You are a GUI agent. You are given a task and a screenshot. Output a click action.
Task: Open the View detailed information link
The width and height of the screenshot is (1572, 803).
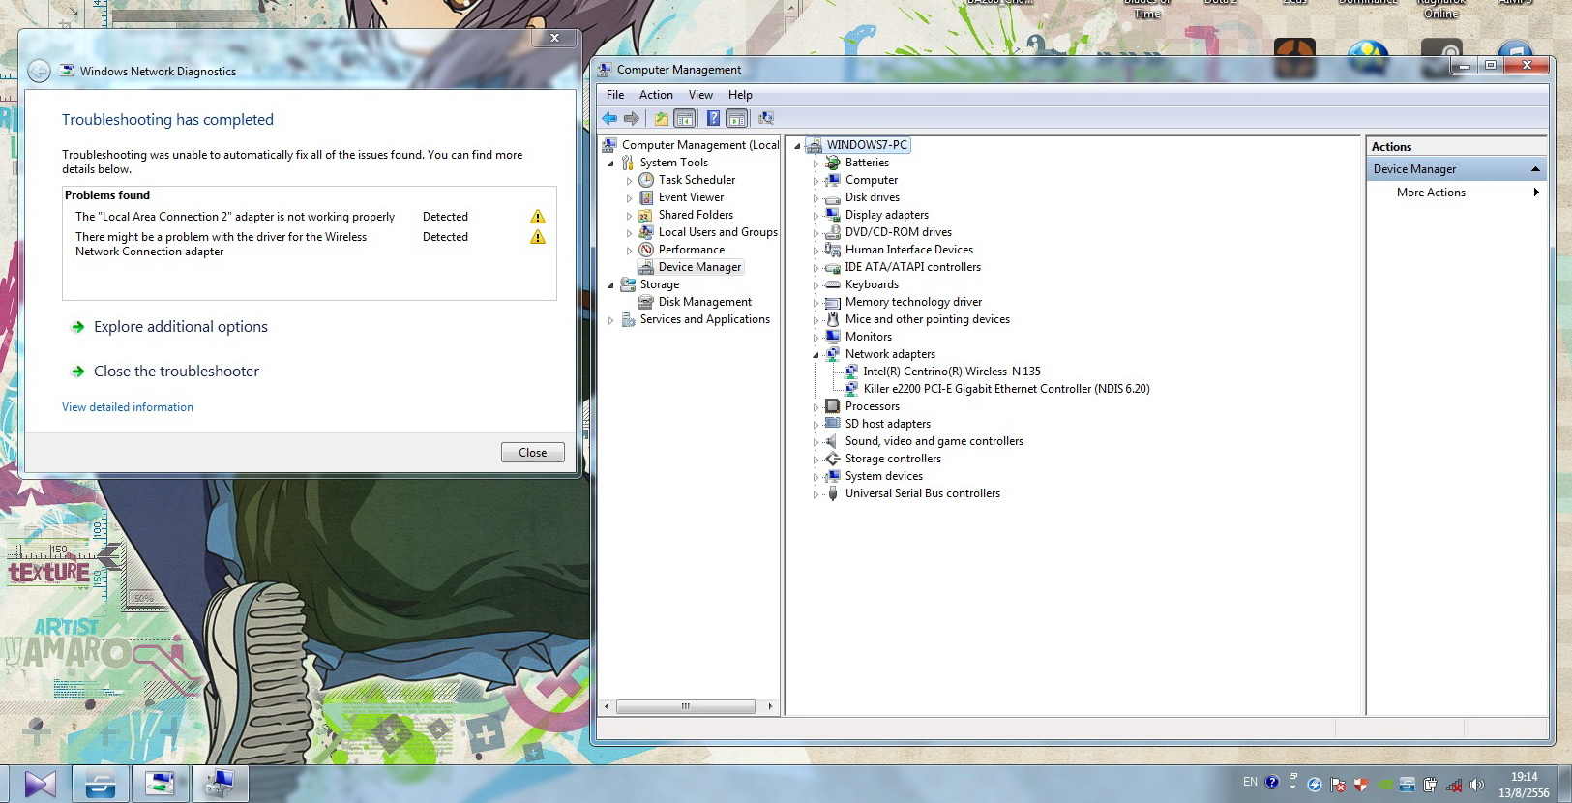tap(128, 407)
